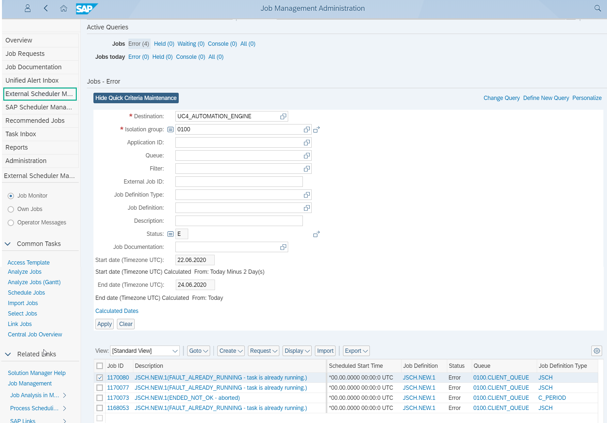Open Administration navigation item

pyautogui.click(x=41, y=161)
